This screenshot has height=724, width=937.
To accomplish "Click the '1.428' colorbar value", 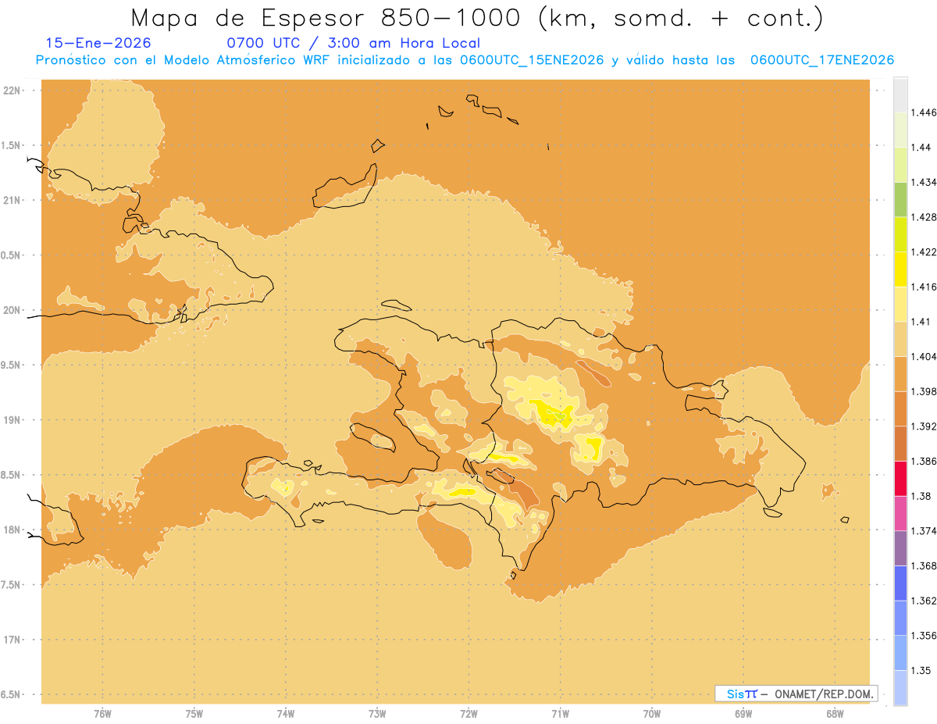I will pyautogui.click(x=923, y=217).
